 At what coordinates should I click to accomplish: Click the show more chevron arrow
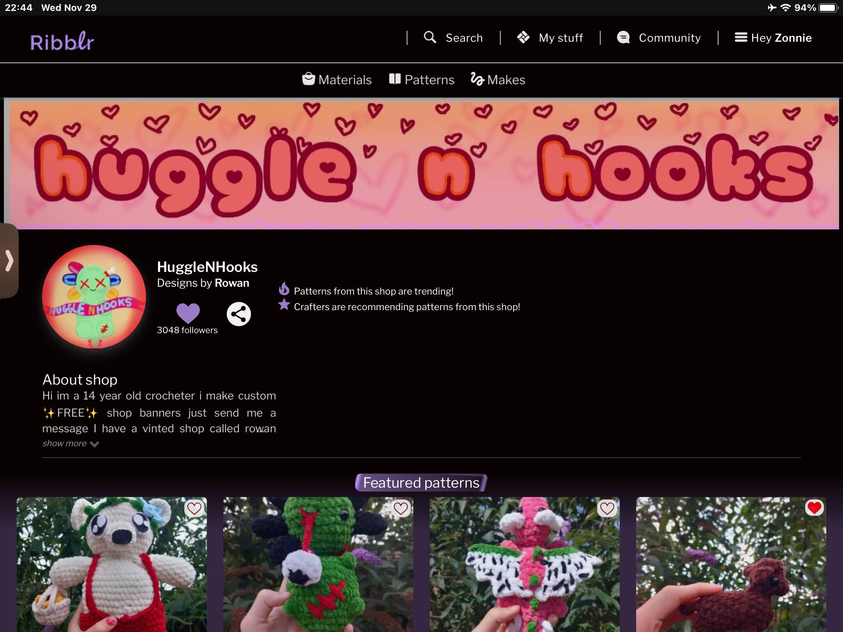94,444
